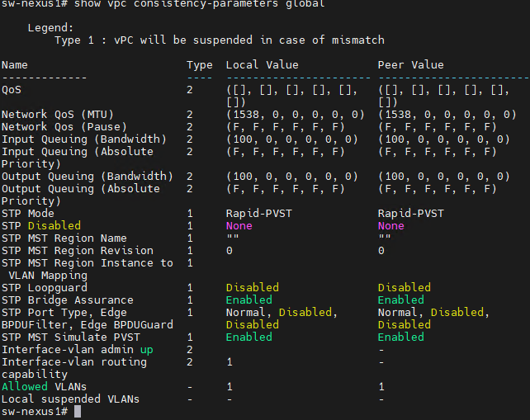Click the 'Local Value' column header
Viewport: 530px width, 420px height.
pyautogui.click(x=262, y=64)
